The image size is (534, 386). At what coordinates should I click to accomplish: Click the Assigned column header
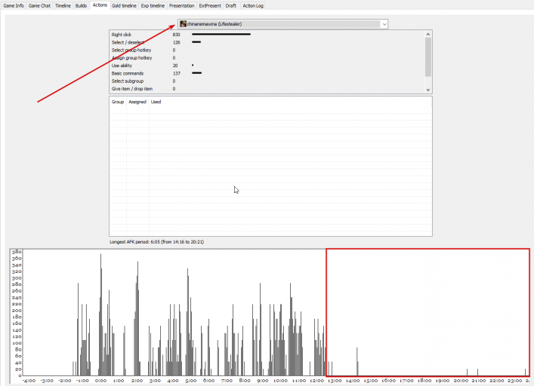137,102
